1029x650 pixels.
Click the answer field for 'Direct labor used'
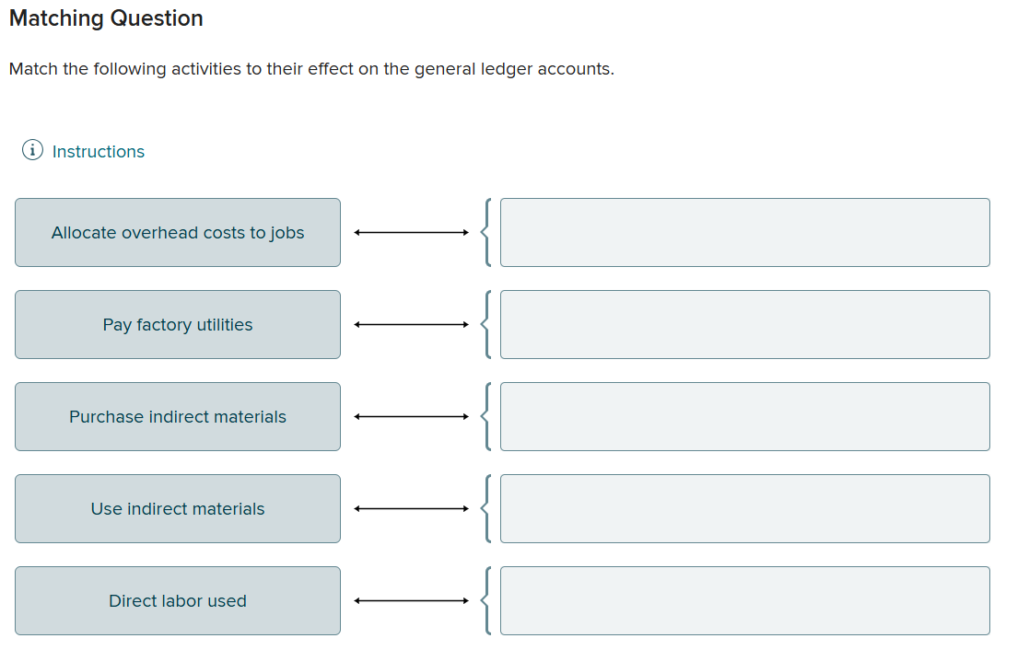click(744, 600)
